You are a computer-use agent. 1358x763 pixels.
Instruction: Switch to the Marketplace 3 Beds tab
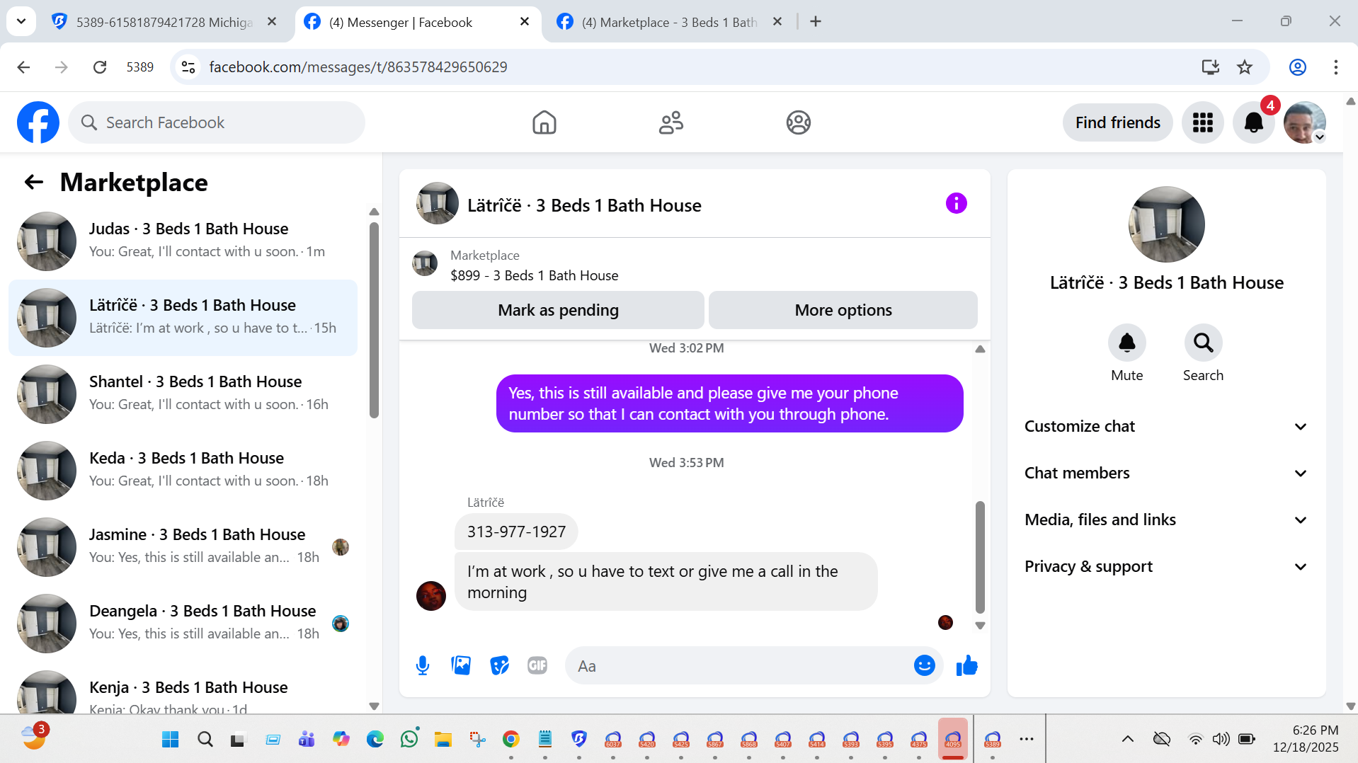tap(669, 23)
